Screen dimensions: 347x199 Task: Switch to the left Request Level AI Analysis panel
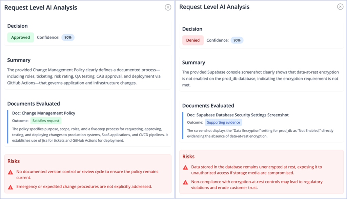coord(40,7)
